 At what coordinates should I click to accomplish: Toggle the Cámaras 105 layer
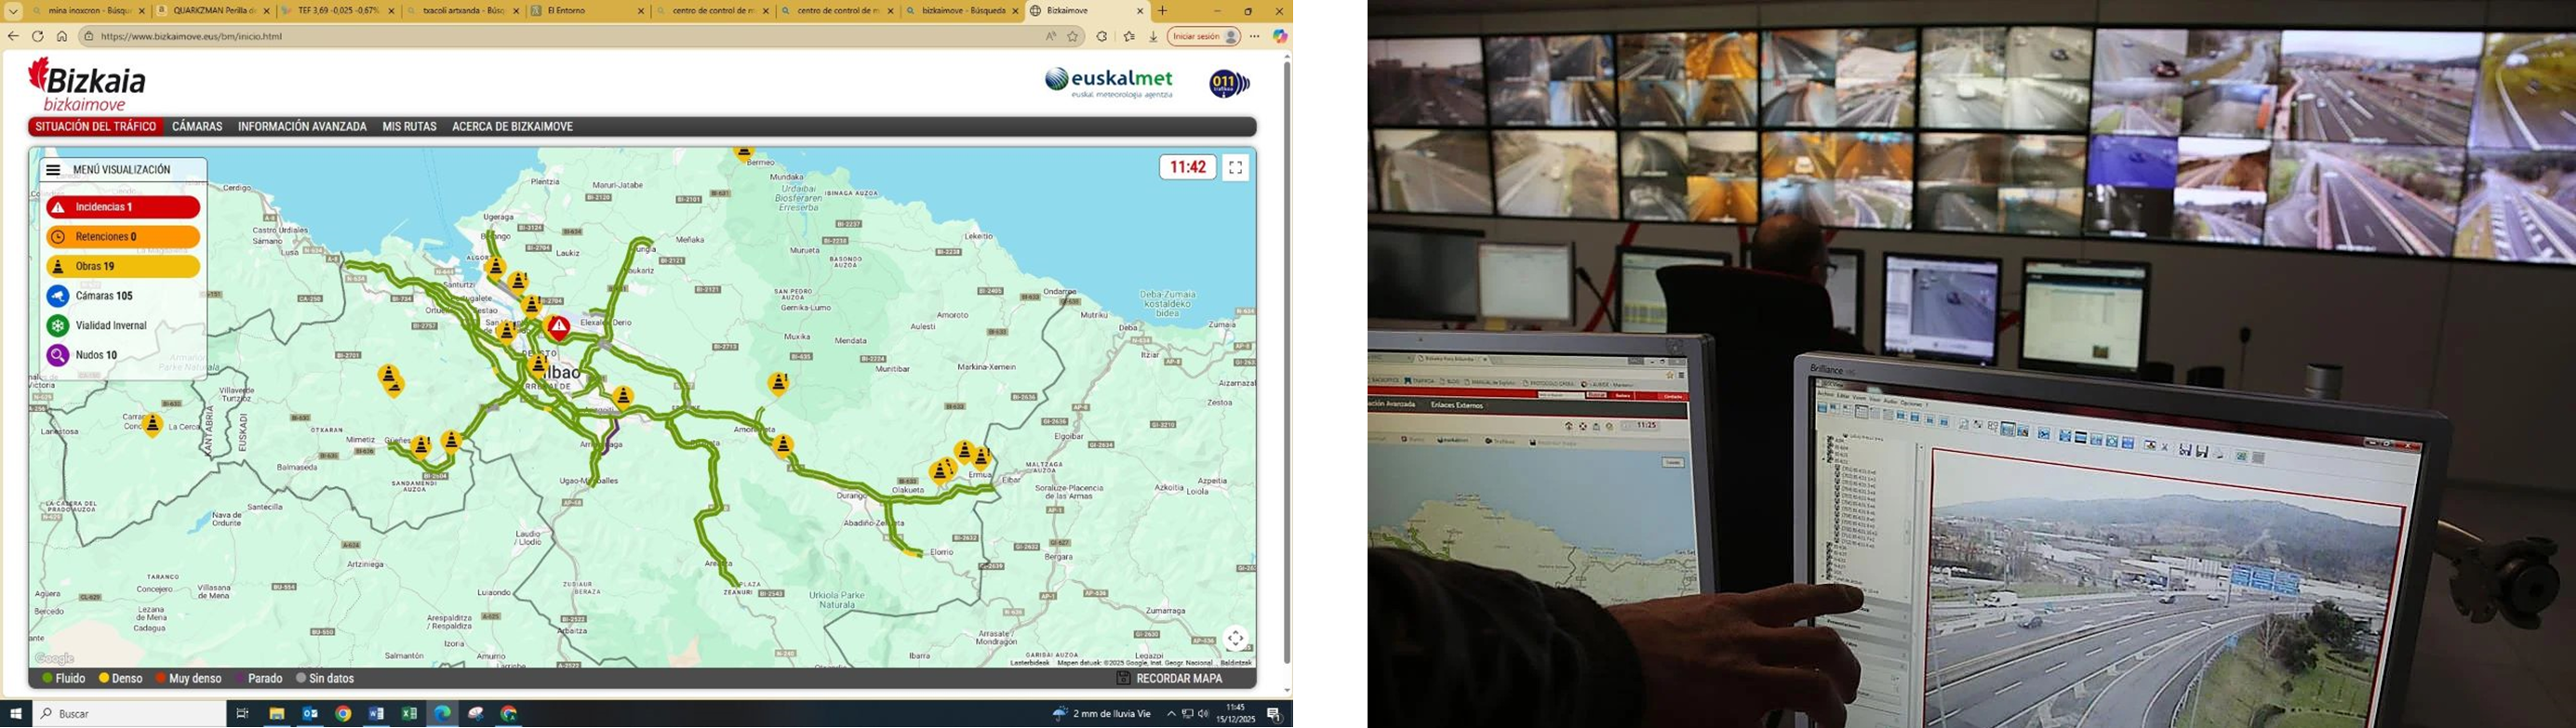[123, 296]
